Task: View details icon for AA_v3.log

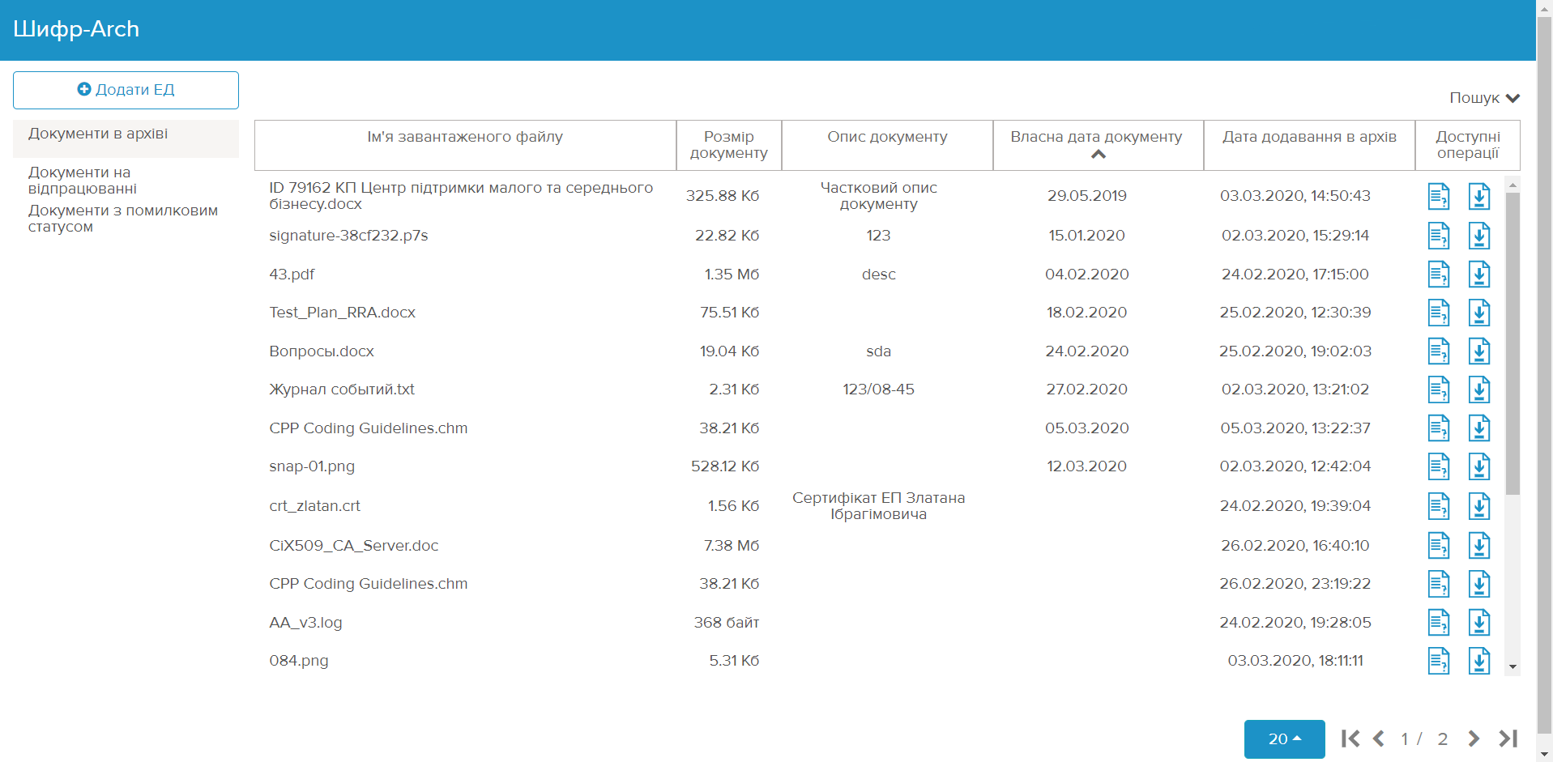Action: click(x=1439, y=623)
